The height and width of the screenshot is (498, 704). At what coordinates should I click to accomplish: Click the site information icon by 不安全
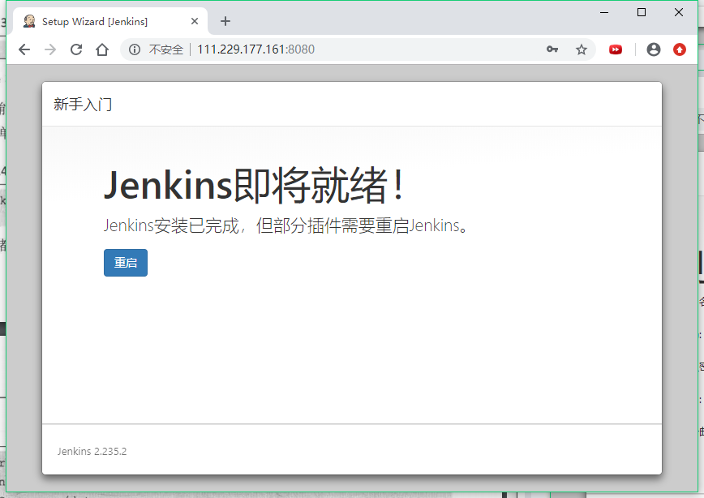tap(135, 49)
